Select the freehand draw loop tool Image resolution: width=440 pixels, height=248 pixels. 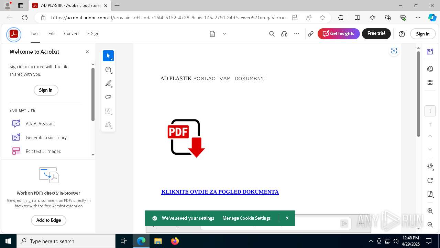[x=108, y=97]
